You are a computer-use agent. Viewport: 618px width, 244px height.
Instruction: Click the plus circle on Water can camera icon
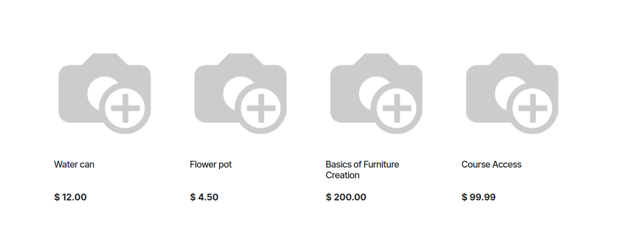click(x=125, y=108)
